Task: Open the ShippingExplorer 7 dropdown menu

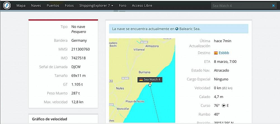Action: (x=96, y=6)
